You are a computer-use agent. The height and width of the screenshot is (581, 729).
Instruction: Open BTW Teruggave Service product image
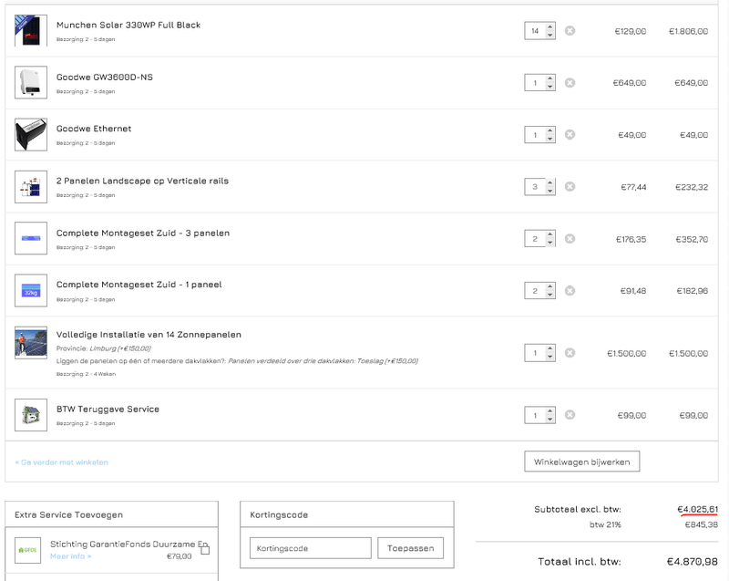30,415
